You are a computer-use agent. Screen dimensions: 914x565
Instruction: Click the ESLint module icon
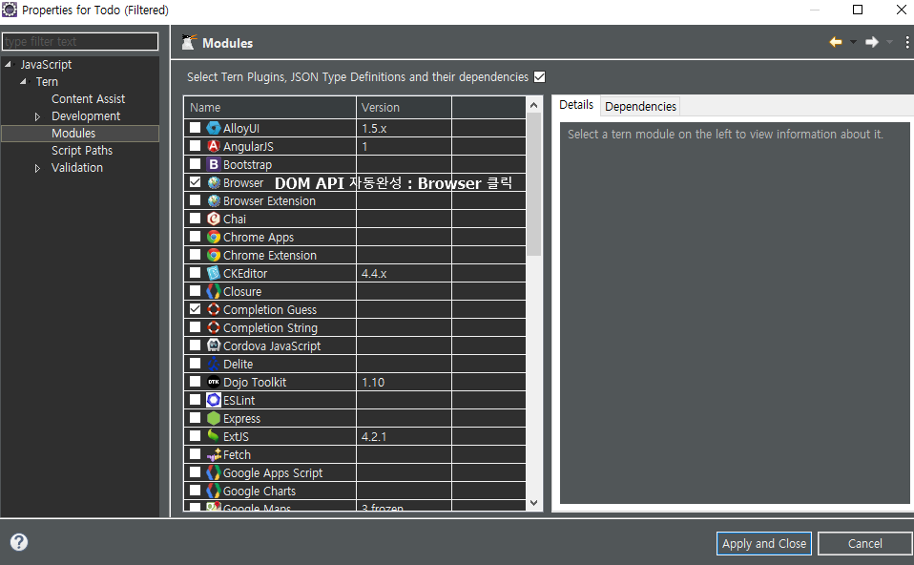214,400
